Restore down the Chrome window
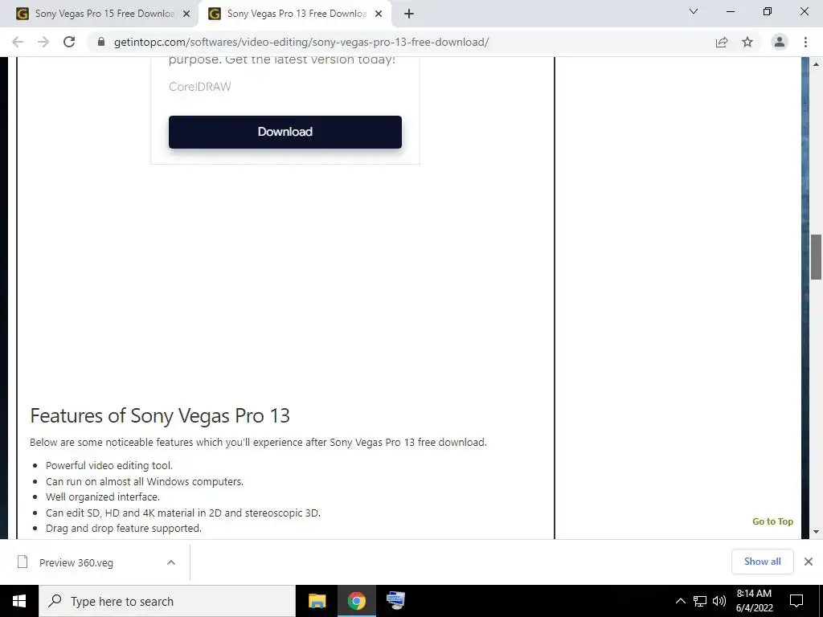The image size is (823, 617). (768, 11)
